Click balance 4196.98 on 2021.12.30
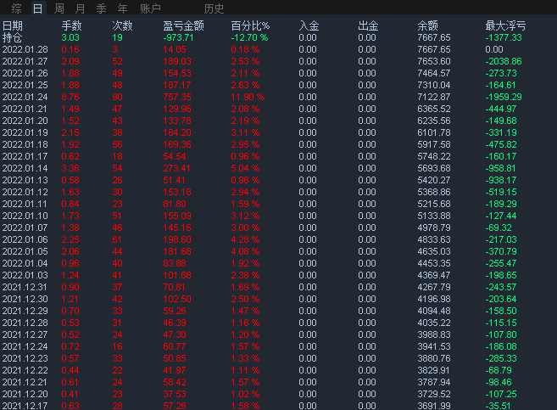 coord(434,299)
